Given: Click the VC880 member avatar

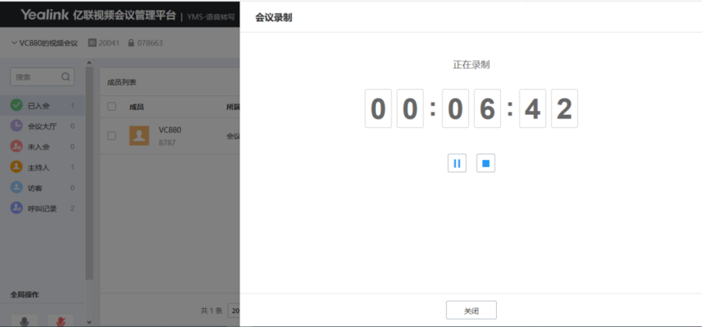Looking at the screenshot, I should click(x=139, y=136).
